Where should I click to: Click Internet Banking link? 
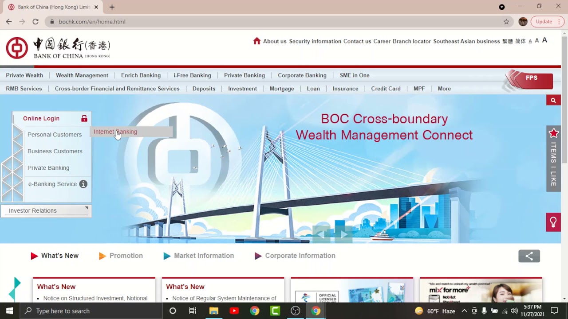click(115, 132)
